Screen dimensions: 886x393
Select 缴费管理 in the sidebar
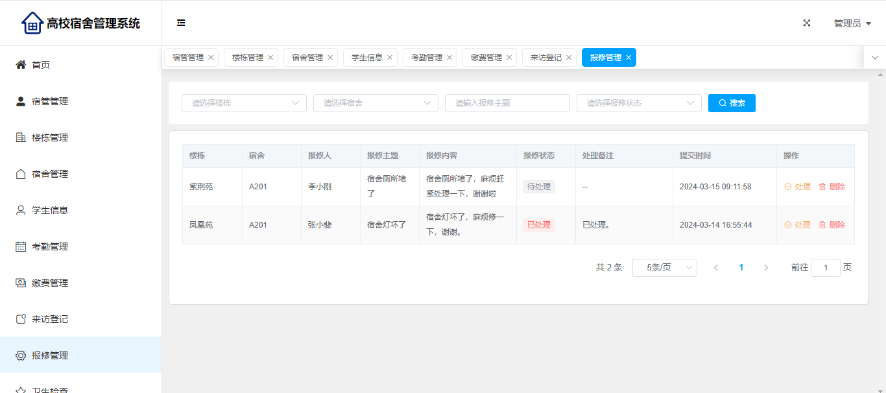(50, 283)
